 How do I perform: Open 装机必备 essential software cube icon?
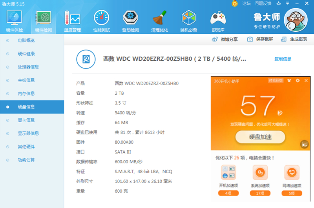click(x=189, y=21)
